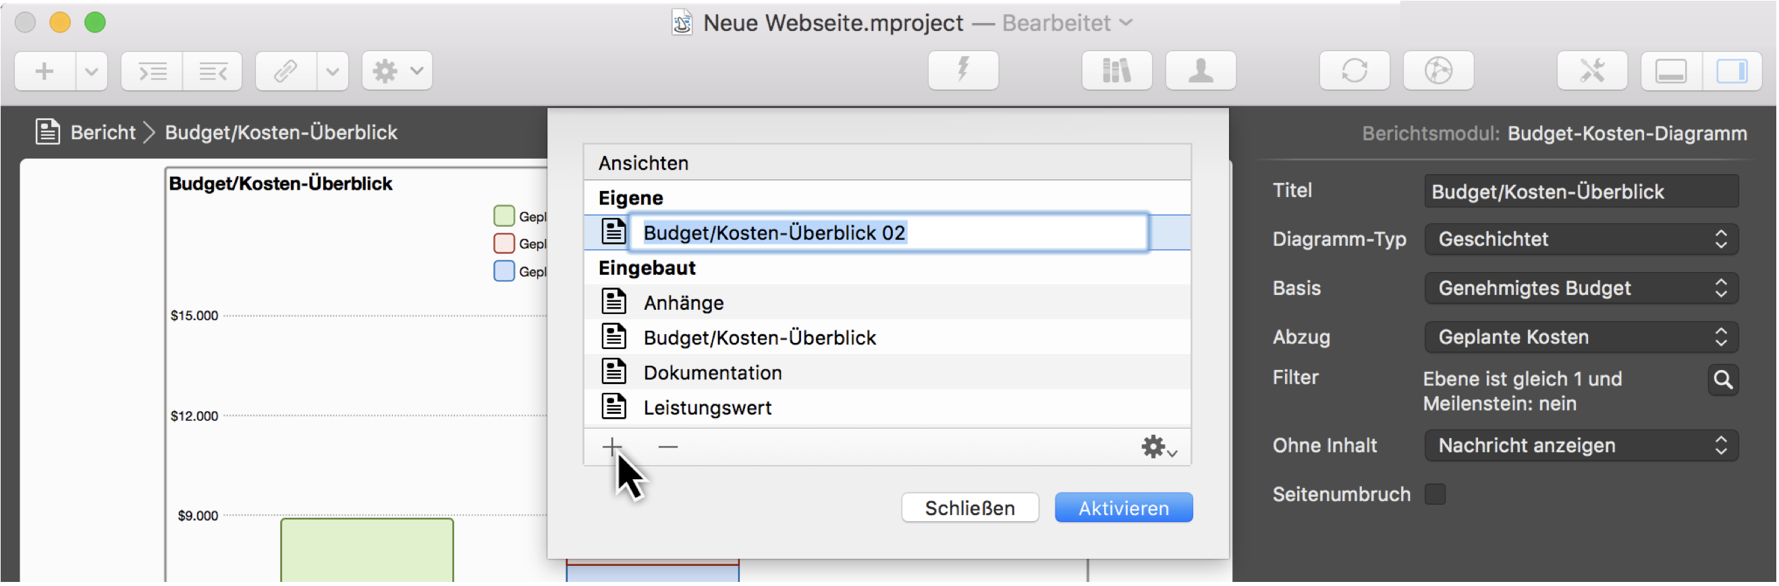This screenshot has width=1779, height=586.
Task: Enable the Seitenumbruch checkbox
Action: pos(1435,494)
